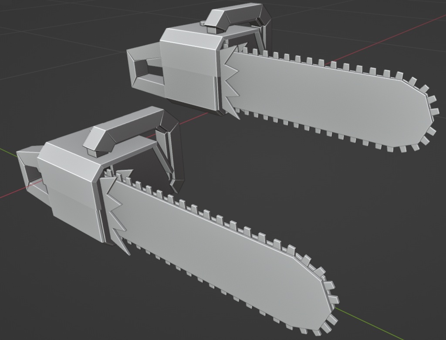Click the lower chainsaw's engine body
The width and height of the screenshot is (446, 340).
pos(71,187)
